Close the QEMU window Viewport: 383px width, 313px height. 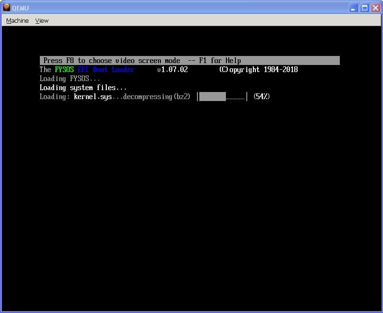(x=376, y=8)
